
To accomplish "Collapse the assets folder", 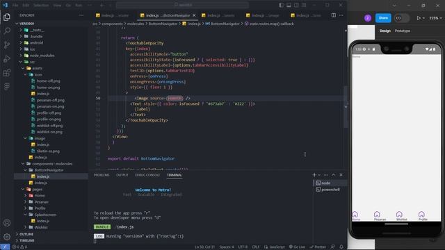I will point(37,68).
